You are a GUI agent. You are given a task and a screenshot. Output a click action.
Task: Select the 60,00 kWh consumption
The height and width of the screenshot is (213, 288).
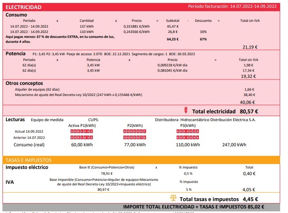pos(82,145)
